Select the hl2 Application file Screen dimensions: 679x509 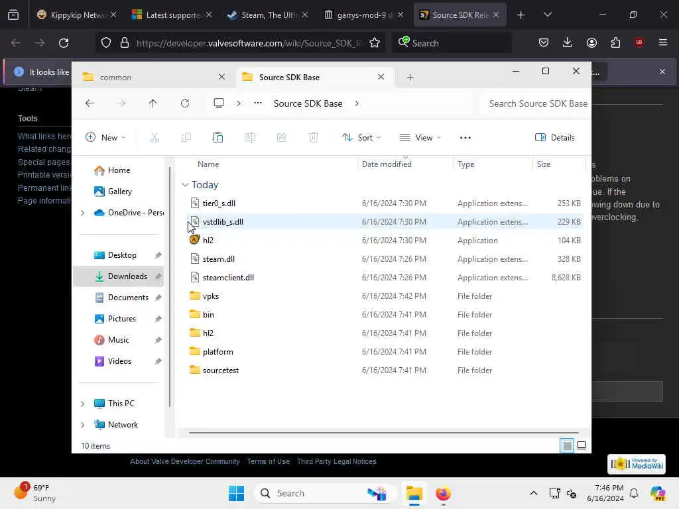point(385,240)
